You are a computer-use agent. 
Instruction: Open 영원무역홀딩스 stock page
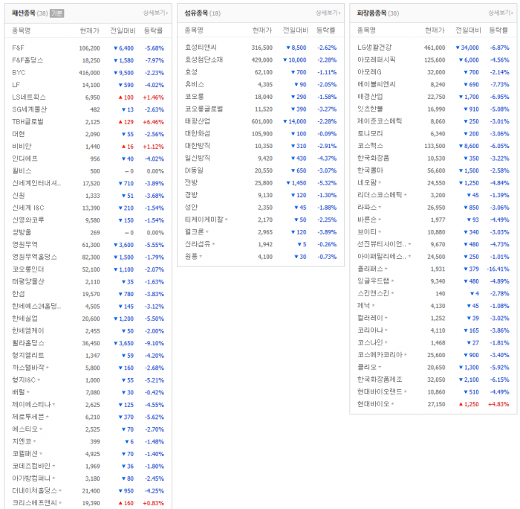coord(34,257)
